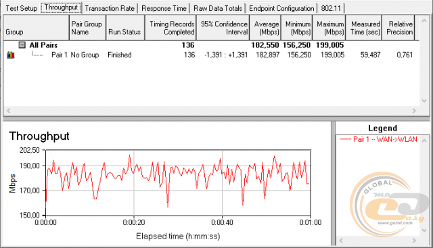Viewport: 433px width, 248px height.
Task: Select the Throughput tab
Action: [x=61, y=7]
